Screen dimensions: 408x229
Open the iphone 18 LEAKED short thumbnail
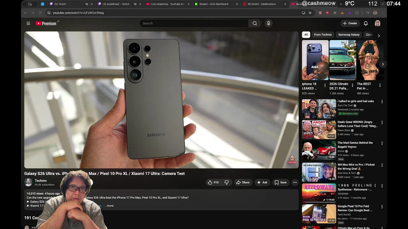[315, 60]
